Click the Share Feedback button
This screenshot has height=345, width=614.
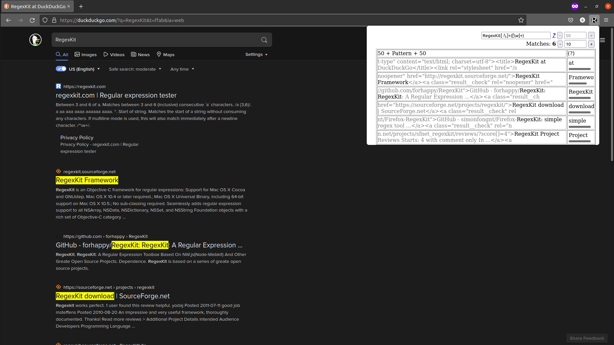(x=587, y=338)
